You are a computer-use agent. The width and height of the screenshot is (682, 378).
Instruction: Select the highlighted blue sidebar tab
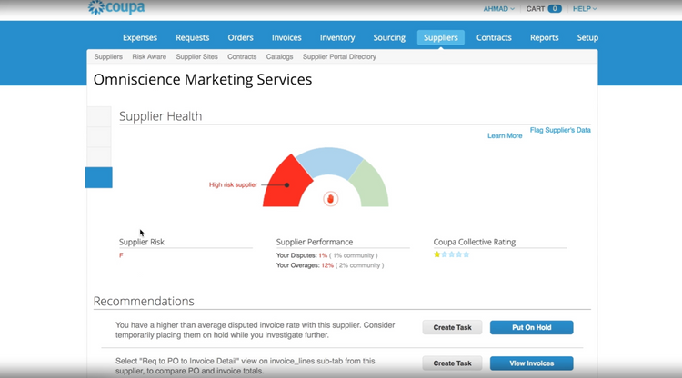[x=99, y=177]
